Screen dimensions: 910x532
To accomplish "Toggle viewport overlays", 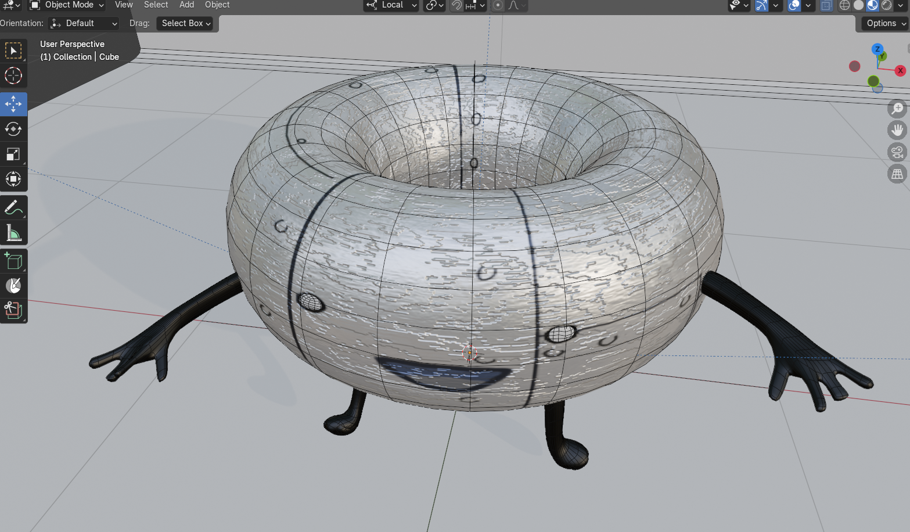I will pos(794,5).
